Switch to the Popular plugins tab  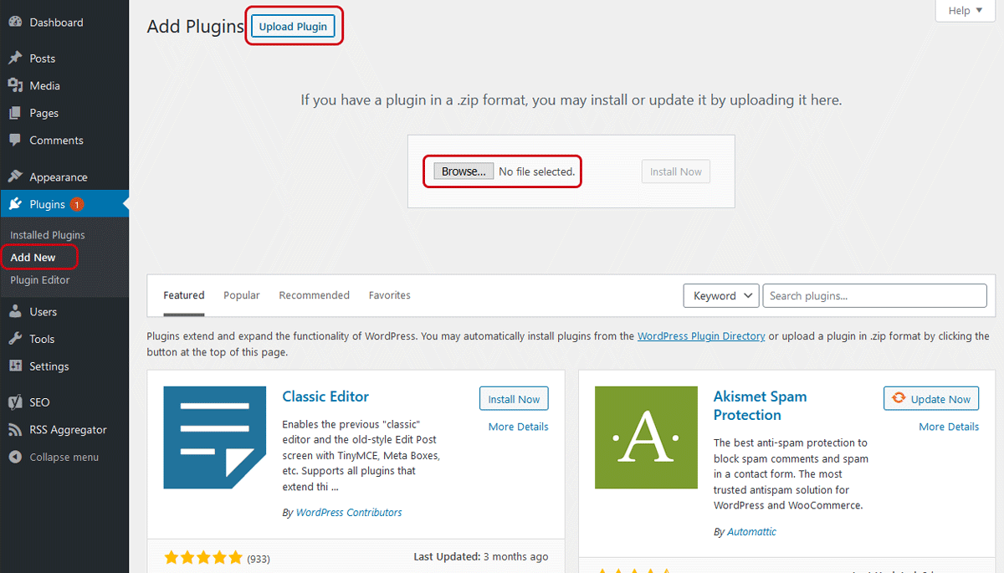[241, 295]
